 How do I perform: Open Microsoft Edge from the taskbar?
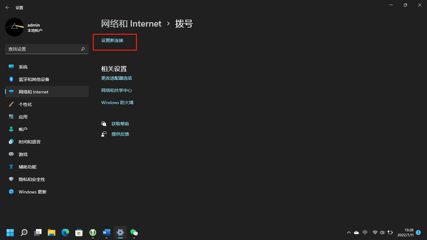tap(65, 232)
